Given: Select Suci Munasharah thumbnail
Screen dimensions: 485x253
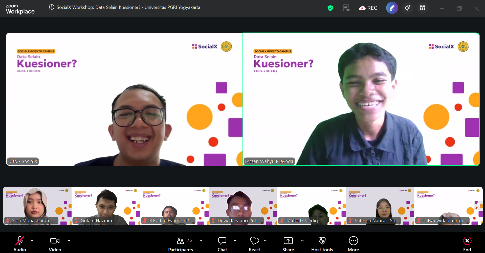Looking at the screenshot, I should 37,206.
